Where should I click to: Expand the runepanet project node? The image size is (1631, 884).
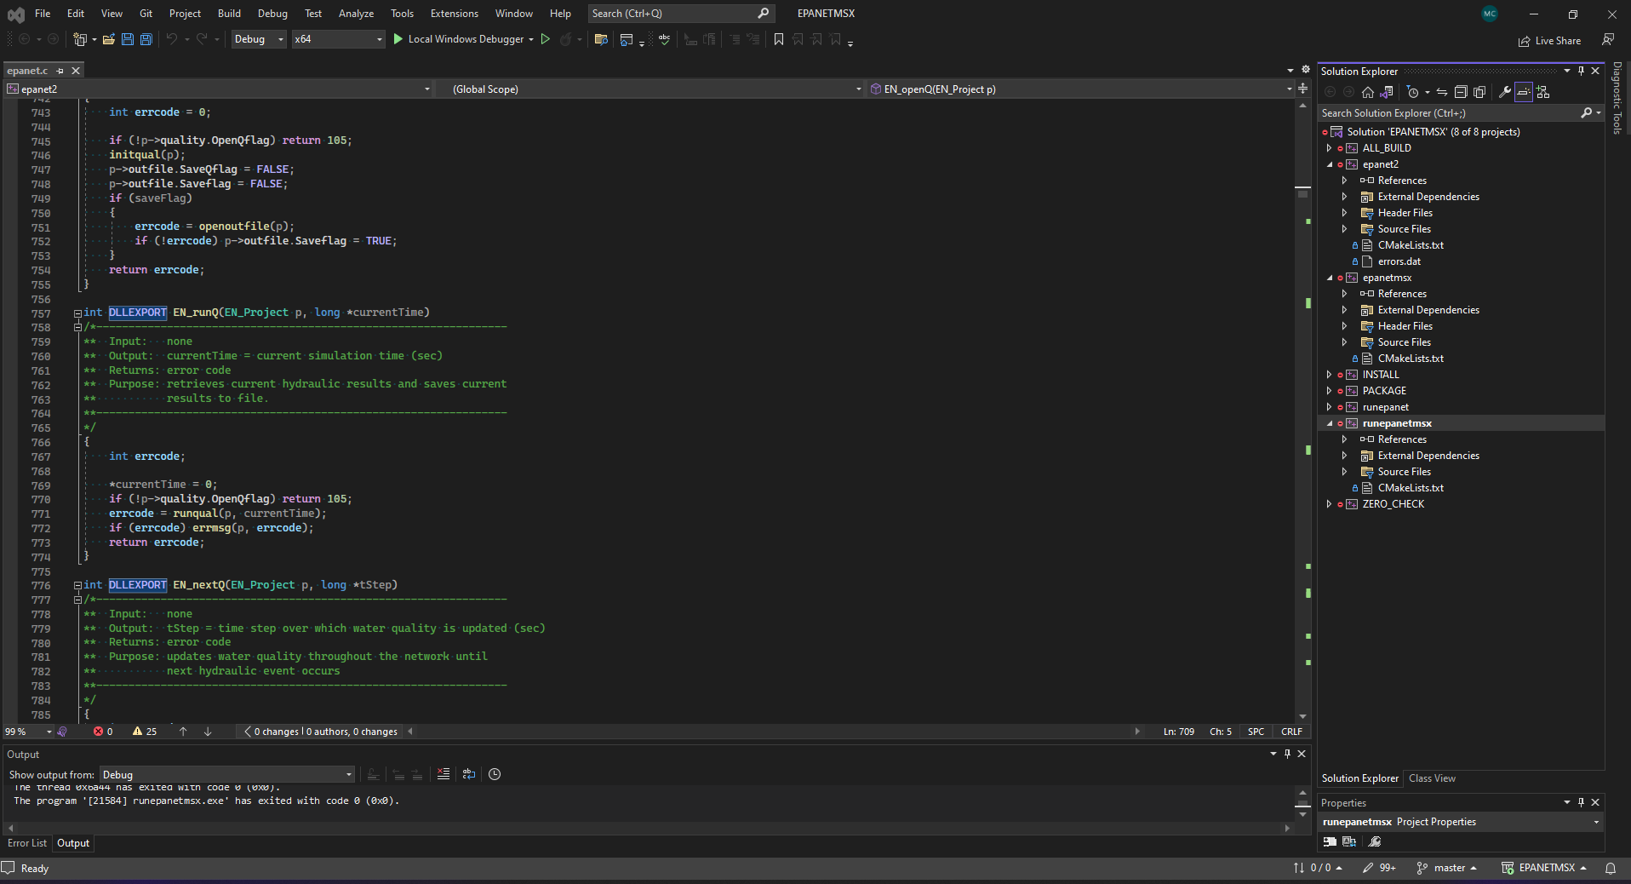coord(1330,407)
